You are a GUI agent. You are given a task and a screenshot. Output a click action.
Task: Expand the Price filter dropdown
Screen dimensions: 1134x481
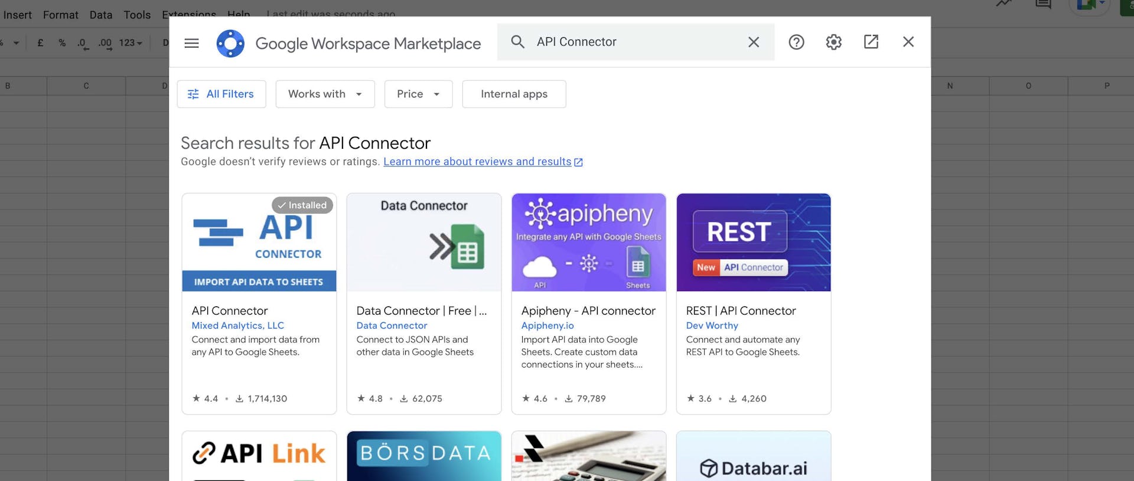pos(418,94)
